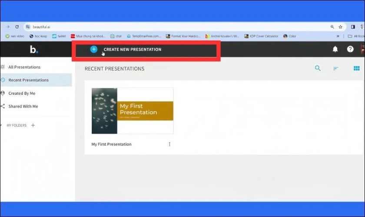This screenshot has width=365, height=217.
Task: Open the 'nen video' bookmark
Action: (15, 36)
